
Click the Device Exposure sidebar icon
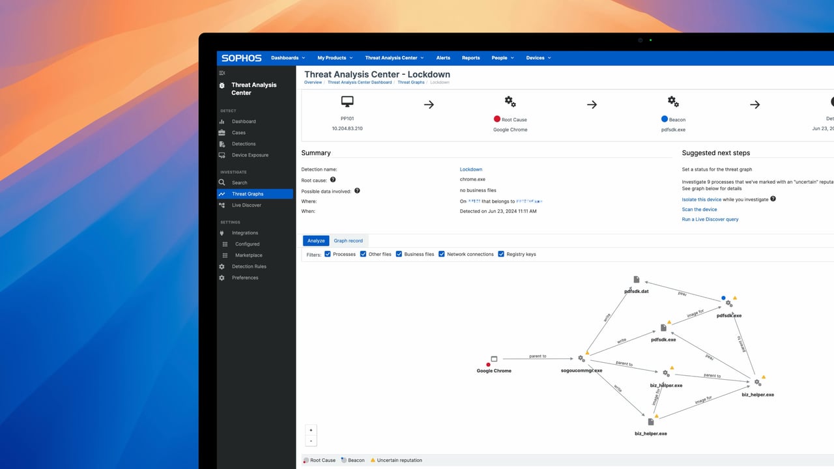click(x=222, y=155)
